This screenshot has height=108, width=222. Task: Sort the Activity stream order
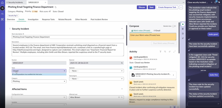point(170,52)
